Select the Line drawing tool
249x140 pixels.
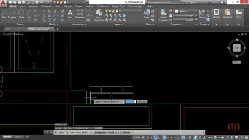pos(4,14)
